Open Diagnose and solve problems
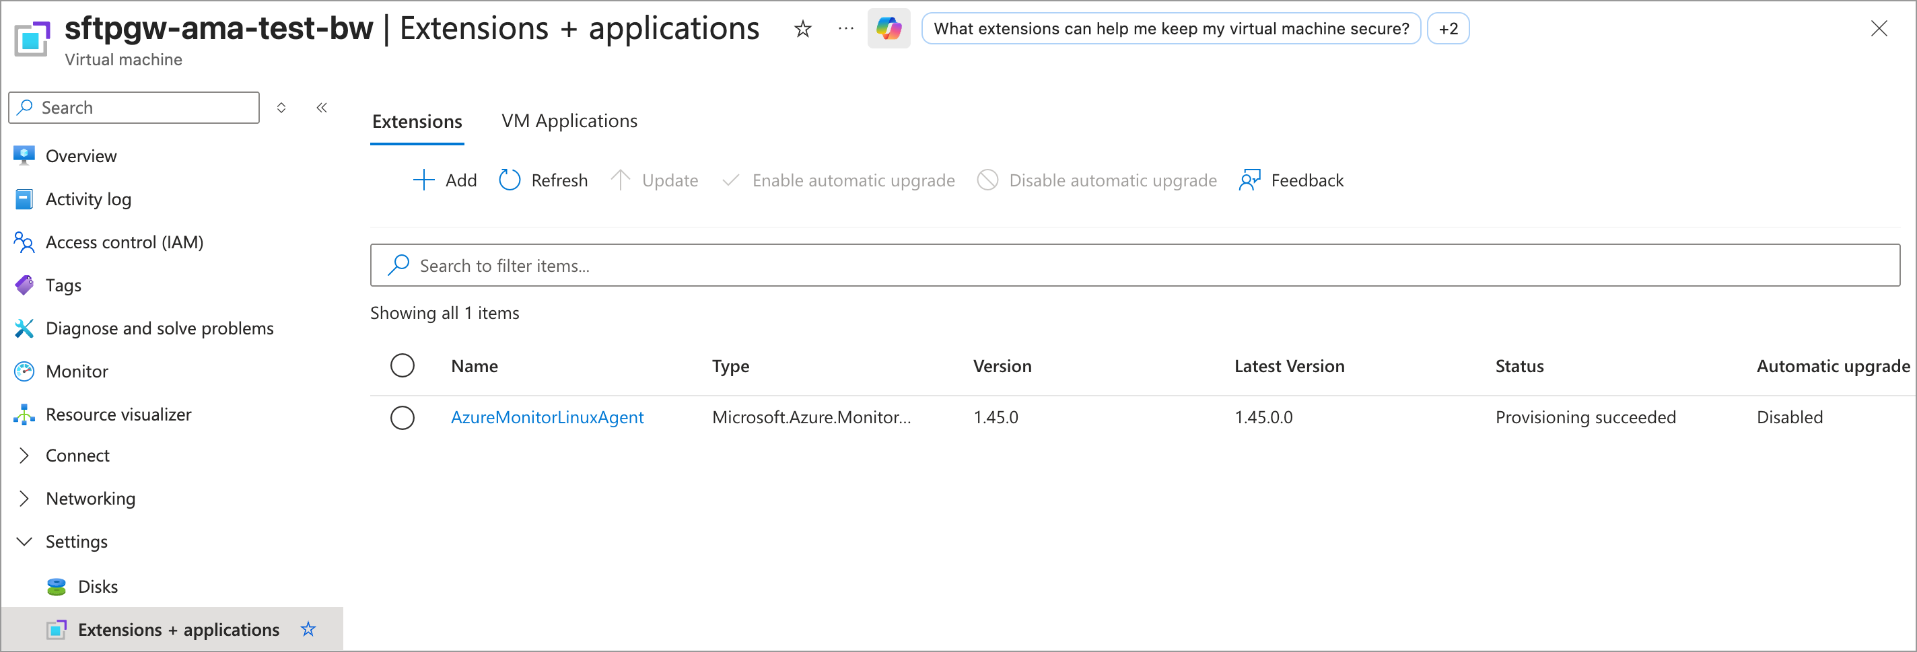Viewport: 1917px width, 652px height. tap(160, 328)
